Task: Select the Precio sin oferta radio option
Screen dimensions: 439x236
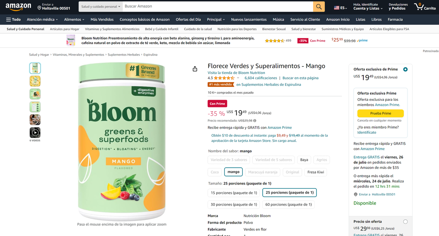Action: 405,222
